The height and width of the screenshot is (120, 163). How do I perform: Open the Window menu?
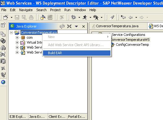[80, 10]
